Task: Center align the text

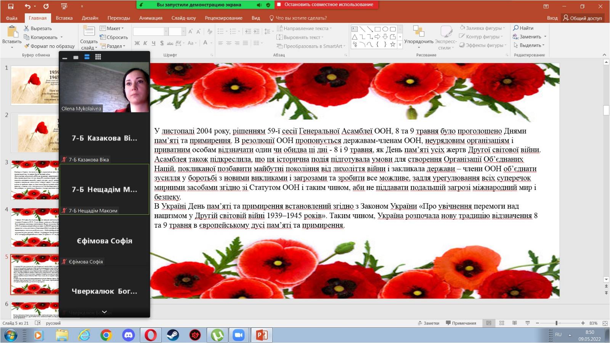Action: point(229,43)
